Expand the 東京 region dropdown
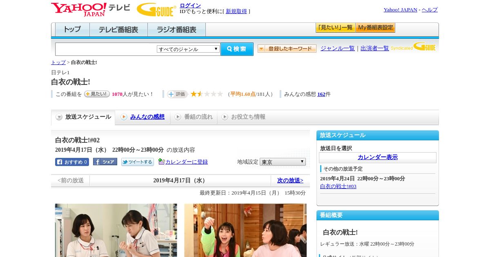 [283, 162]
